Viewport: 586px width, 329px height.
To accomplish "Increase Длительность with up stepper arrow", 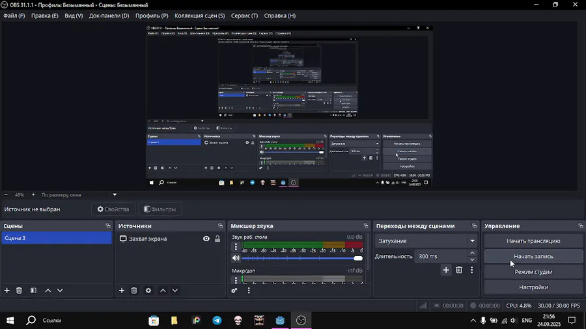I will (473, 254).
